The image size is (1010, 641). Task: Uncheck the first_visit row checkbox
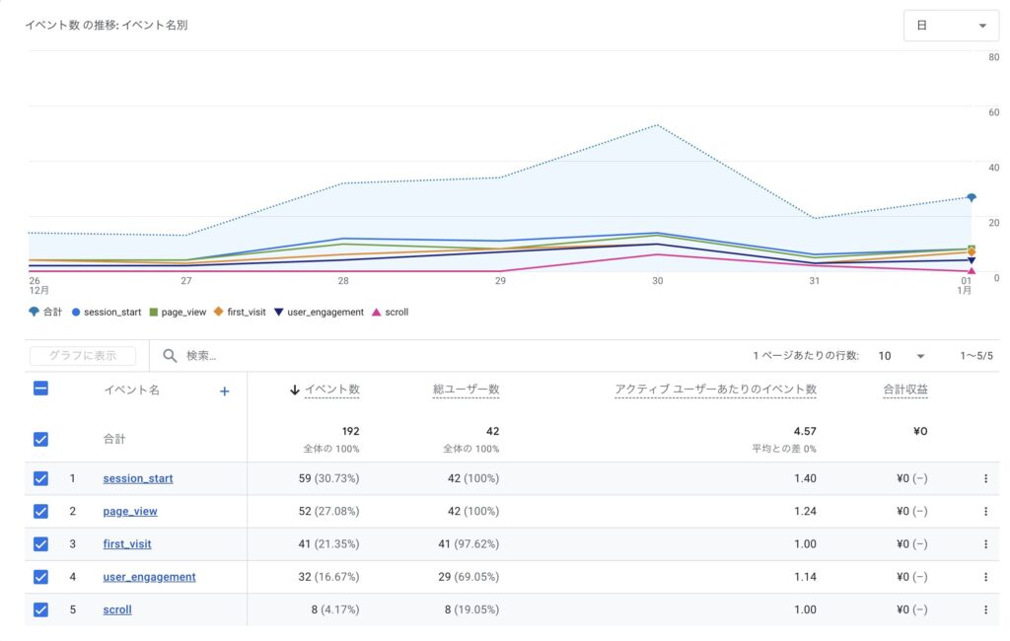39,543
